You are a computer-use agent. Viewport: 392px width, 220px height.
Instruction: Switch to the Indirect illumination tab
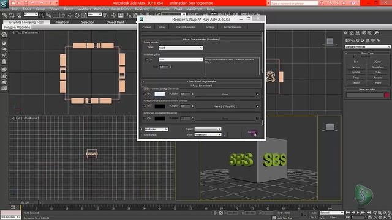point(186,27)
